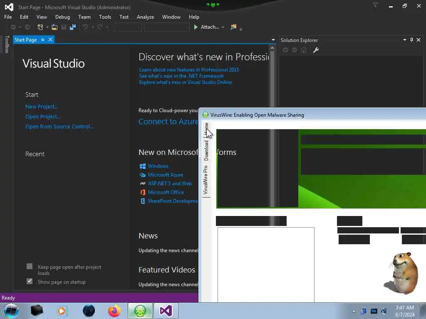Open the Edit menu
This screenshot has width=426, height=319.
point(24,17)
